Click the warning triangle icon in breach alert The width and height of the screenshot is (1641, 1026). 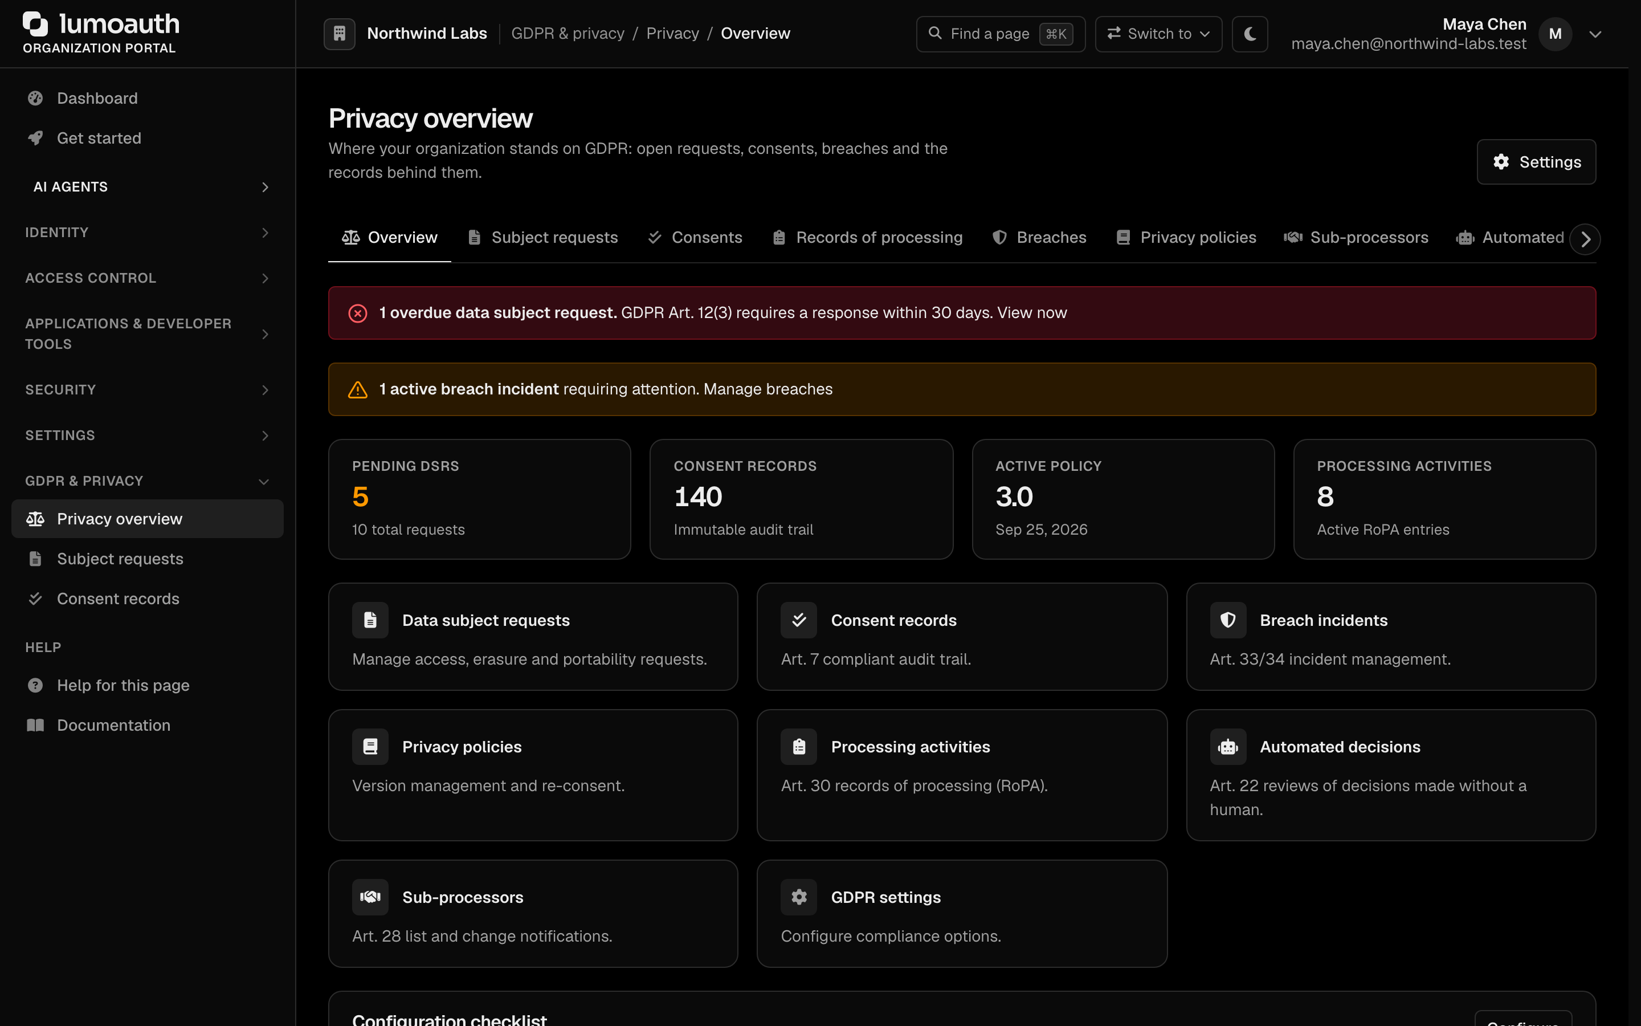click(358, 389)
